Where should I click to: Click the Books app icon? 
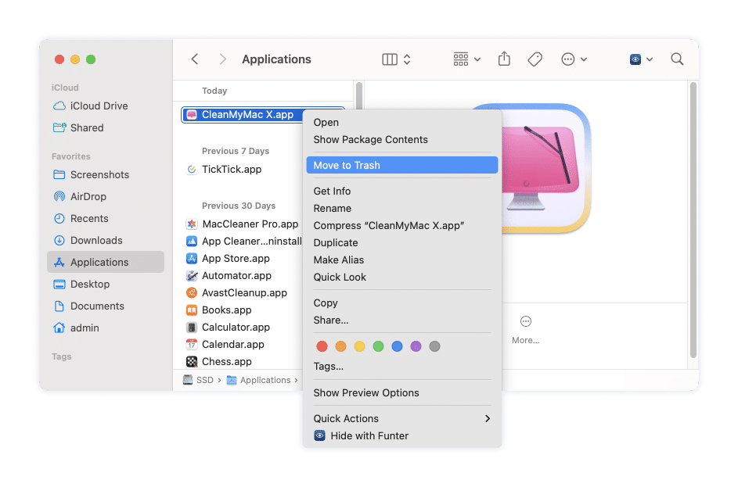coord(192,310)
